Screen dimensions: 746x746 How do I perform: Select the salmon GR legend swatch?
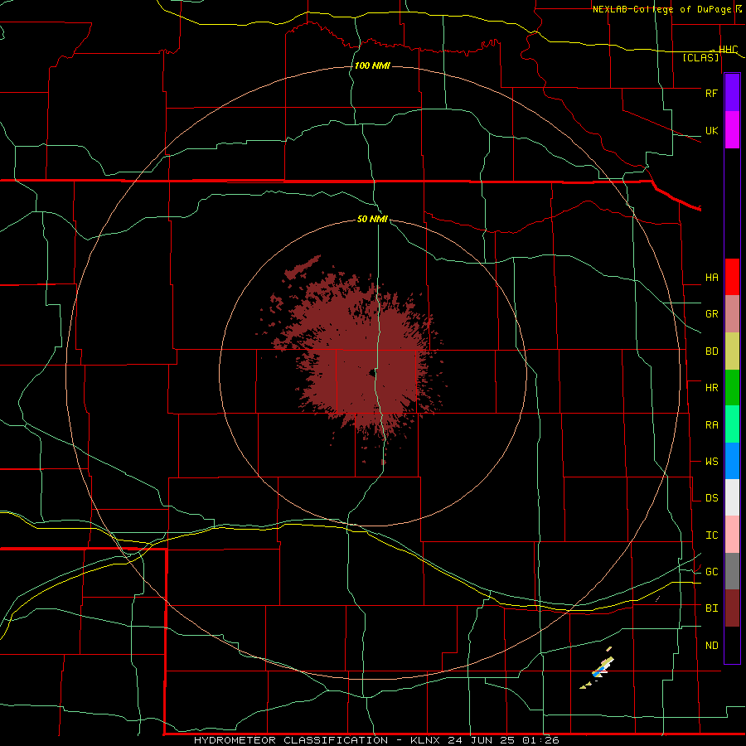(732, 314)
